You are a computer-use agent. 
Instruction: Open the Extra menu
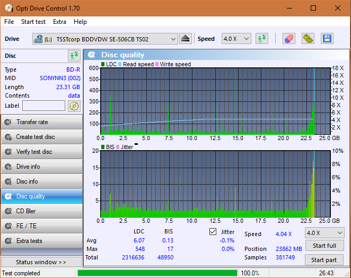(x=59, y=22)
